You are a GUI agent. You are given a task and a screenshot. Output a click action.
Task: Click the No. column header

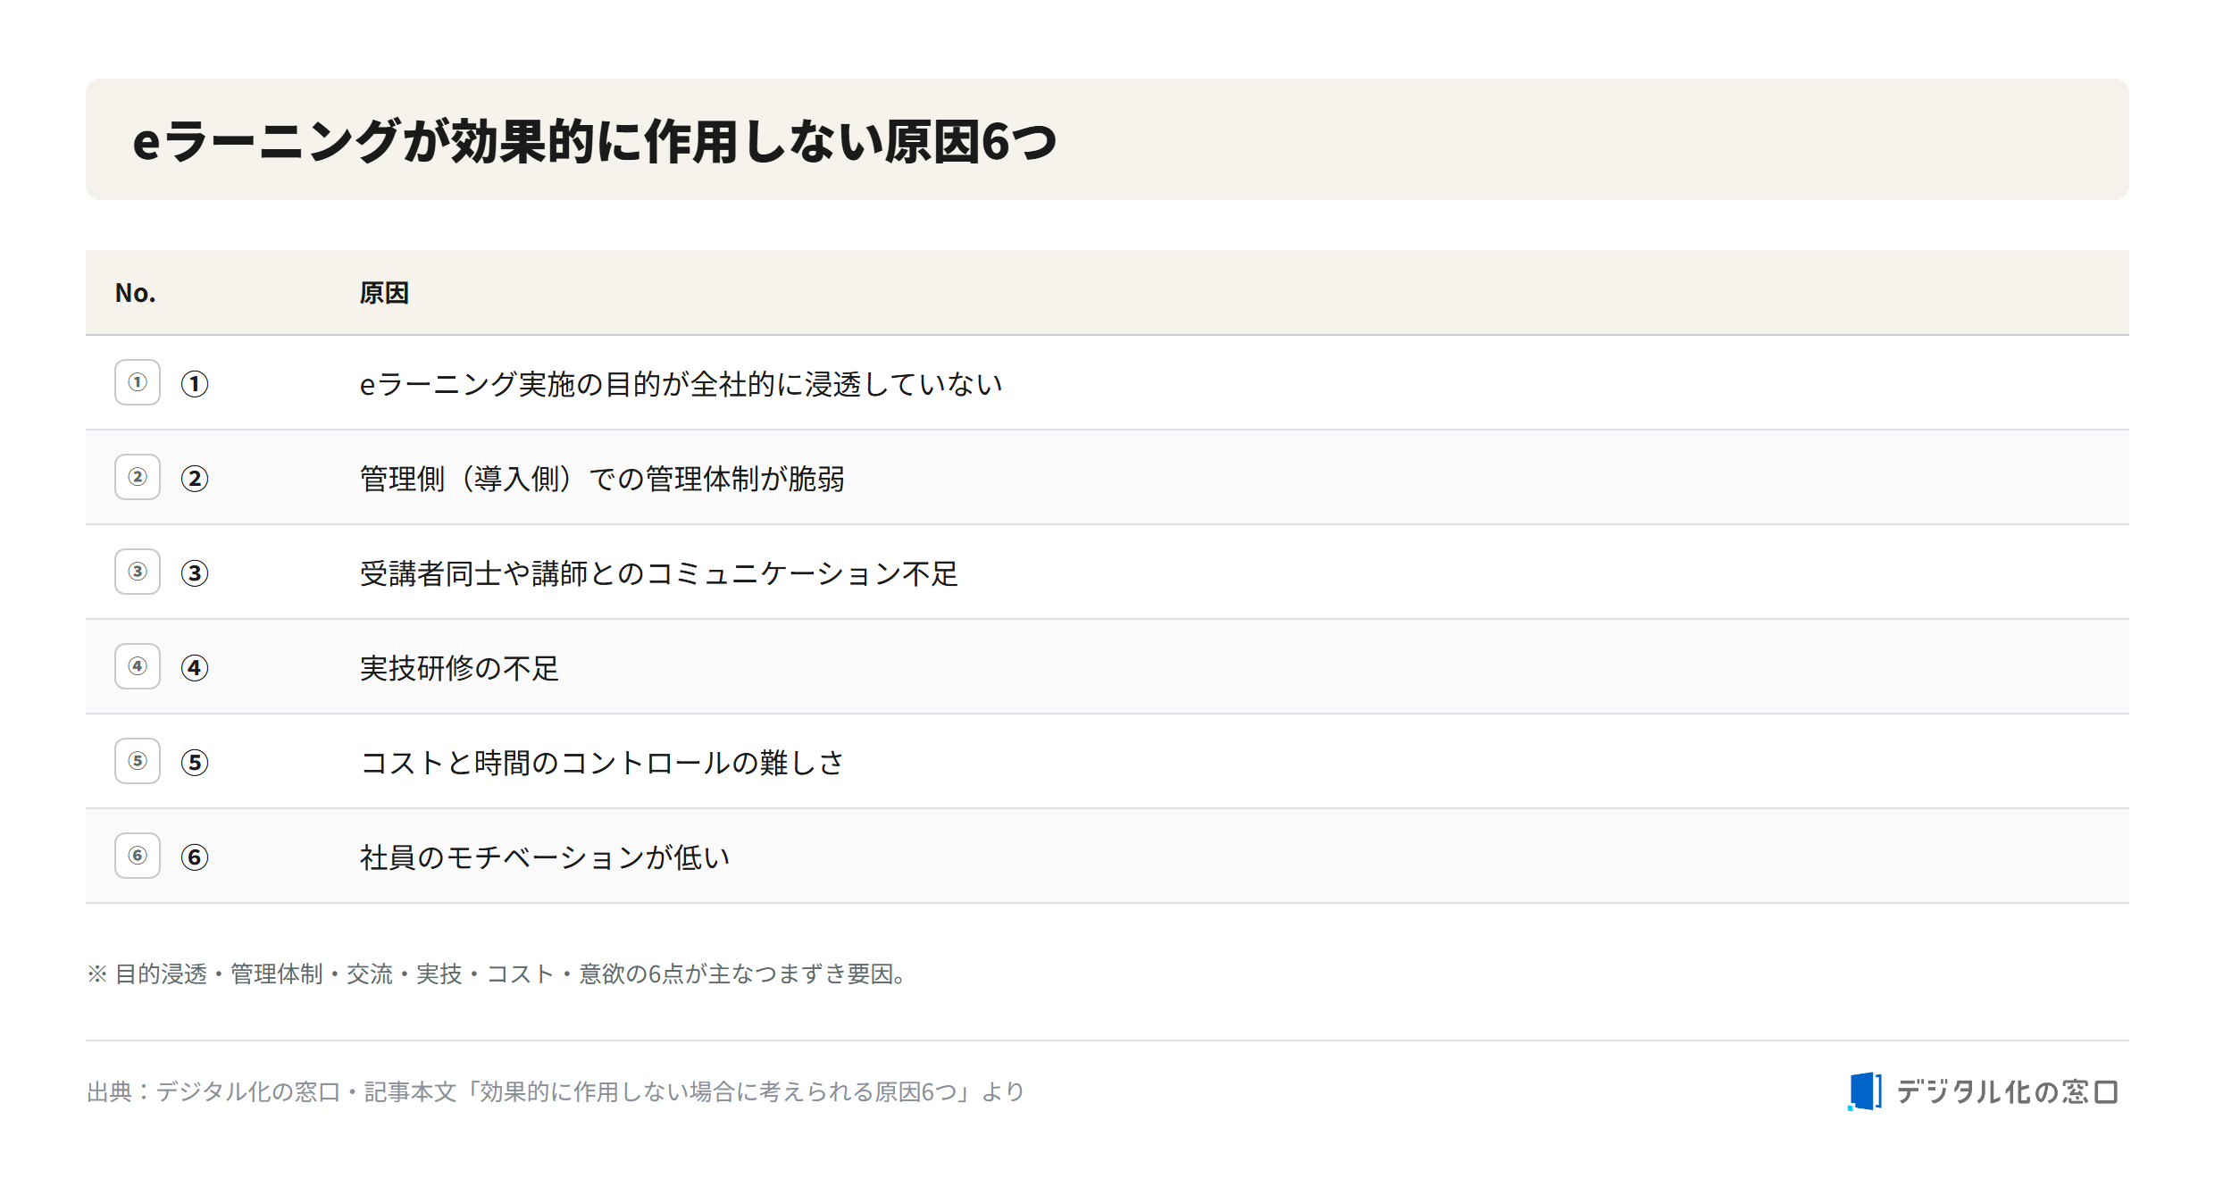pos(136,293)
